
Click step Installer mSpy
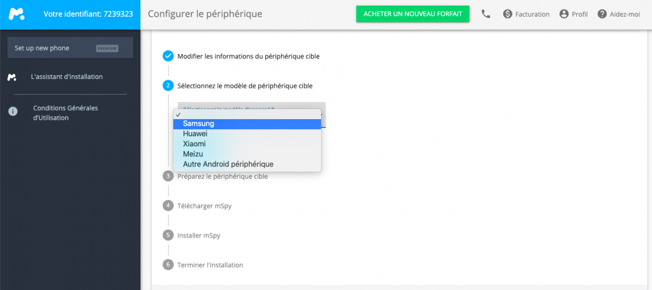199,235
